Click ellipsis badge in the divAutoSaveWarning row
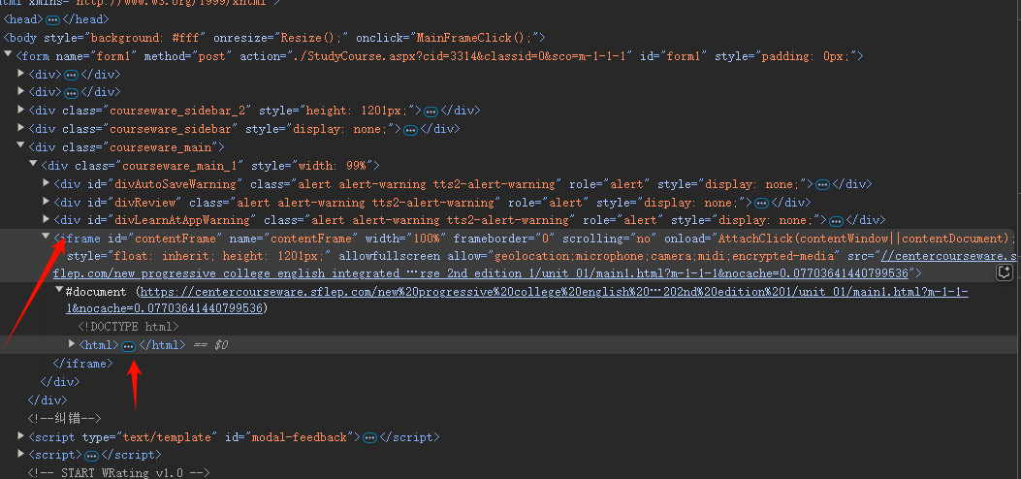 point(822,184)
